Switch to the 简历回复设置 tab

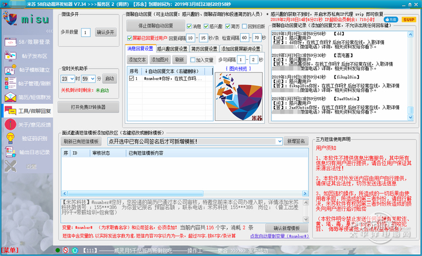pos(204,49)
